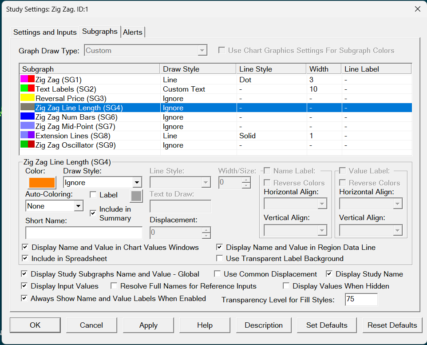427x345 pixels.
Task: Click the Zig Zag Mid-Point color icon
Action: (x=27, y=126)
